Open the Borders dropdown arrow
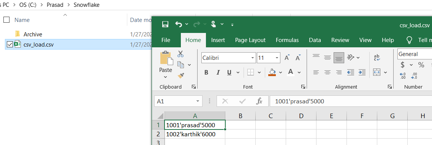This screenshot has height=145, width=432. coord(259,73)
